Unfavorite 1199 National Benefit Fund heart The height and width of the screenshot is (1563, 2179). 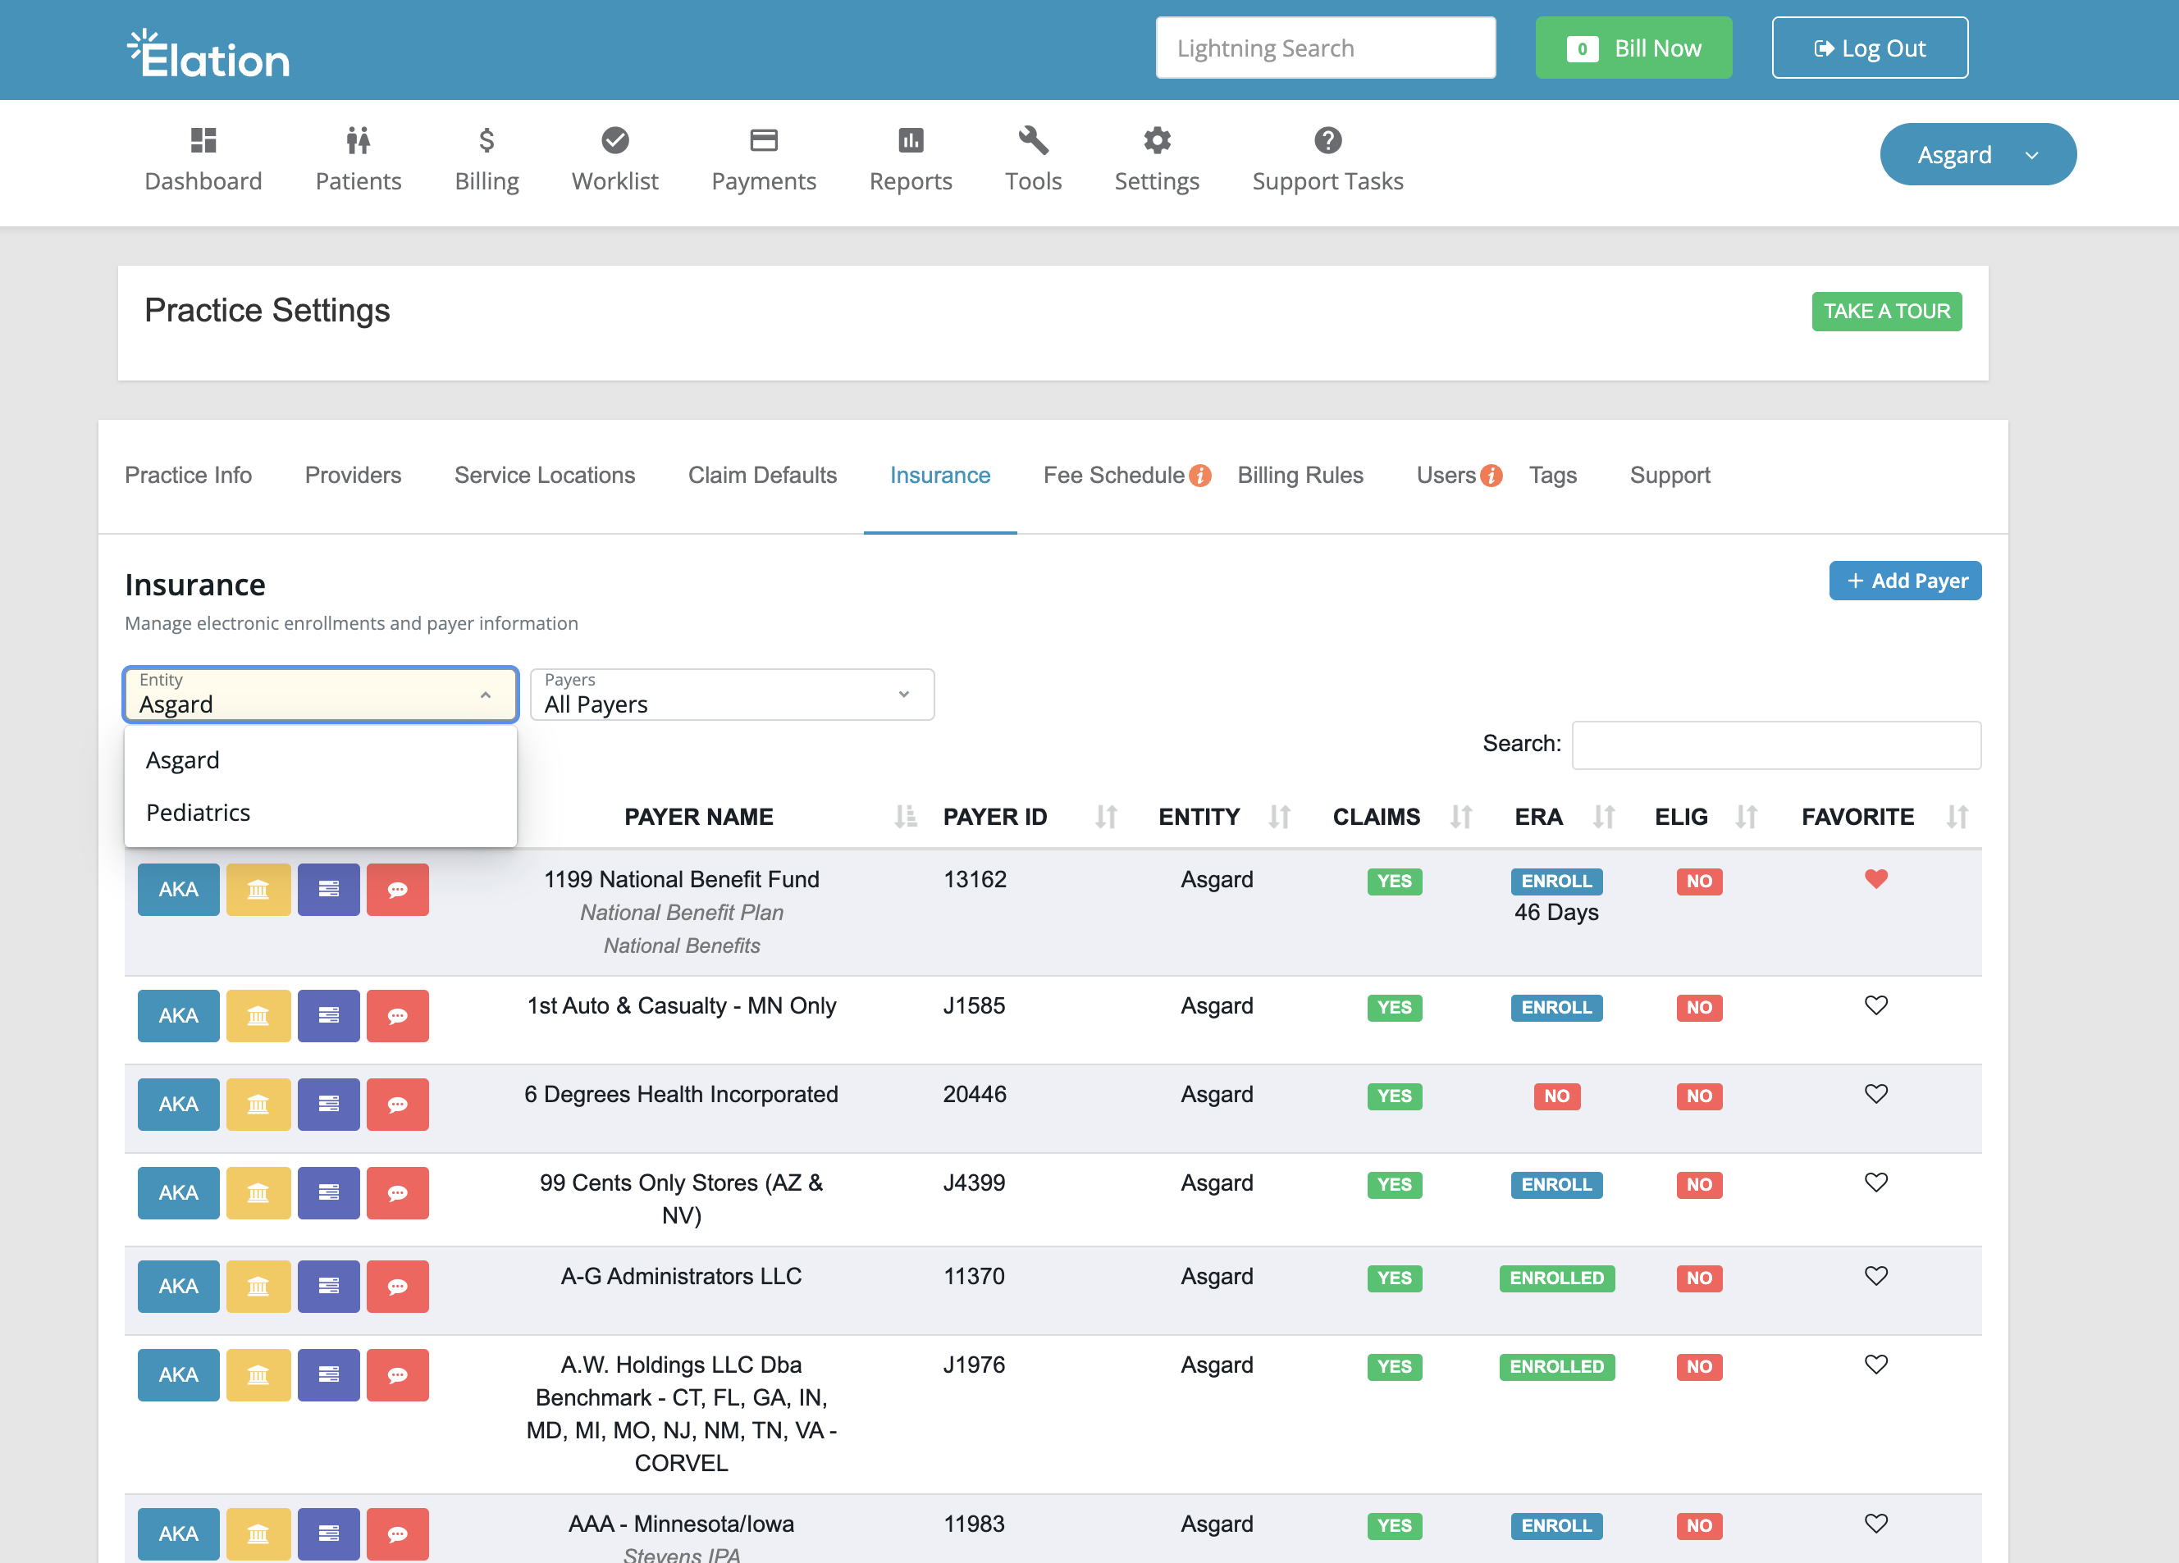tap(1875, 879)
